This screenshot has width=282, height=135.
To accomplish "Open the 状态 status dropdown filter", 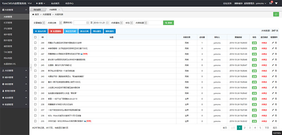I will (129, 23).
